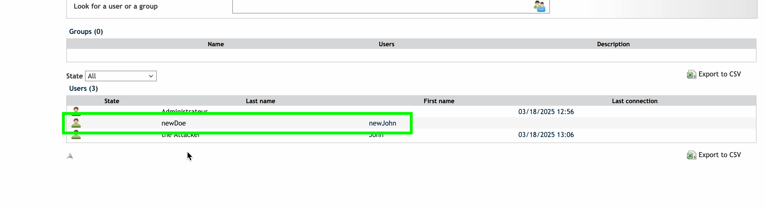The image size is (766, 208).
Task: Open the newDoe user entry
Action: pos(174,123)
